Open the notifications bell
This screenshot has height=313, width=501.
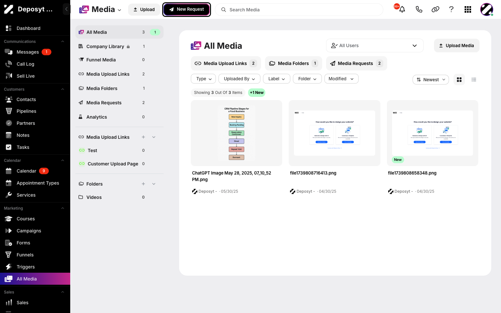[402, 9]
